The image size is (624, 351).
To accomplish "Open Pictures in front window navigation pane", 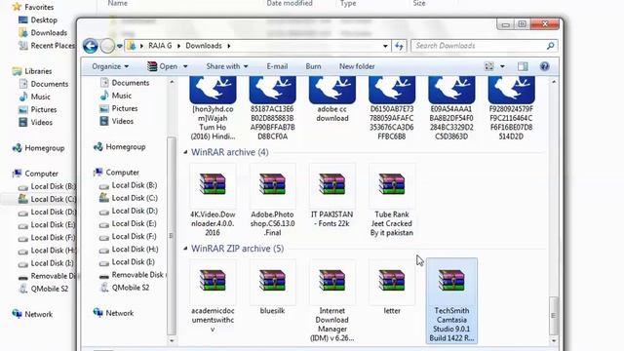I will click(x=119, y=108).
